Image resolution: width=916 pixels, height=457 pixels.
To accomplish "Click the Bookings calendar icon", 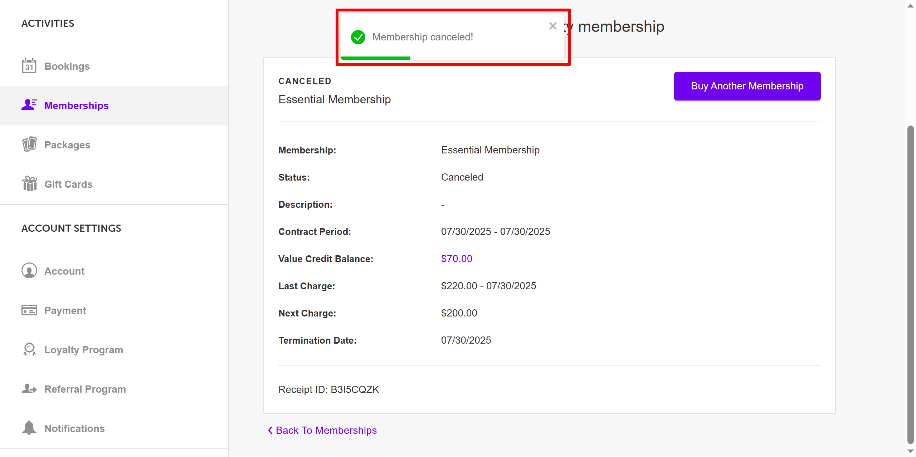I will (x=29, y=66).
